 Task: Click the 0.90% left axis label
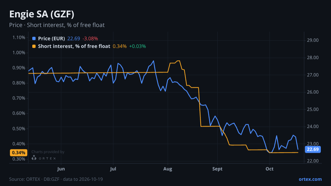19,68
